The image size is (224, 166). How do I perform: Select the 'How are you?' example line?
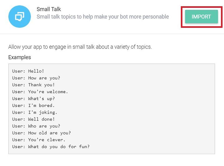pos(36,78)
